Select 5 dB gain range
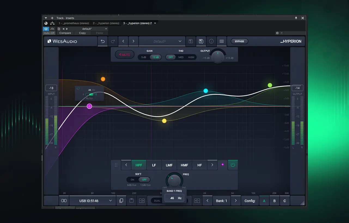Viewport: 349px width, 223px height. [144, 57]
